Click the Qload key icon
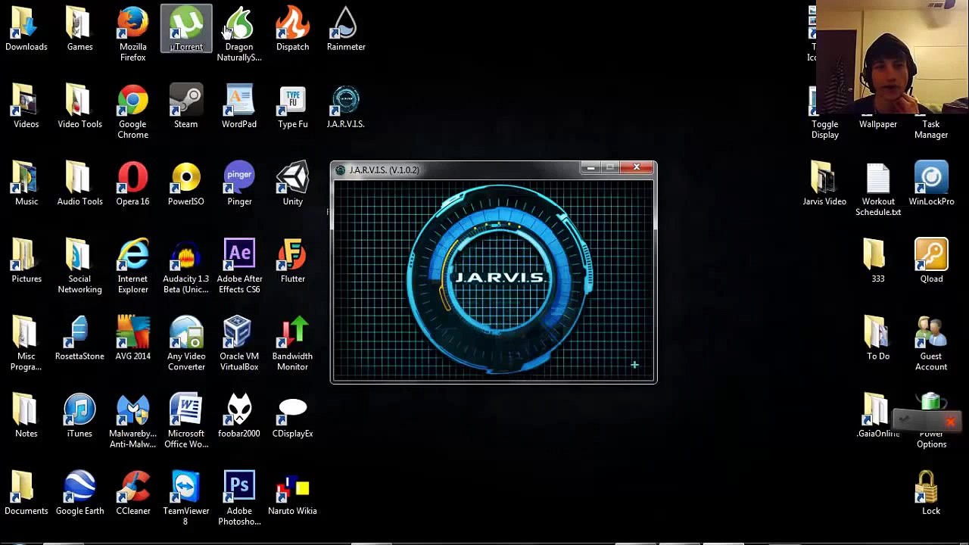 (931, 260)
